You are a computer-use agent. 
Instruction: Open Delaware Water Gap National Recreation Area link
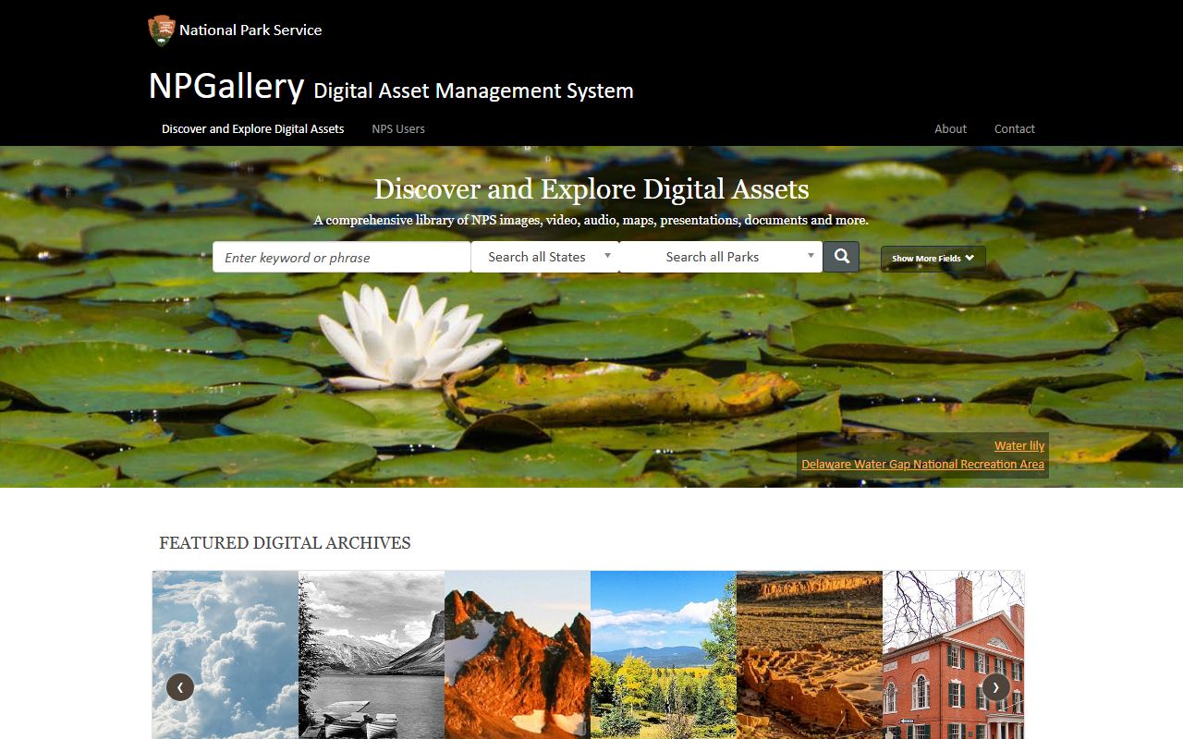coord(922,465)
